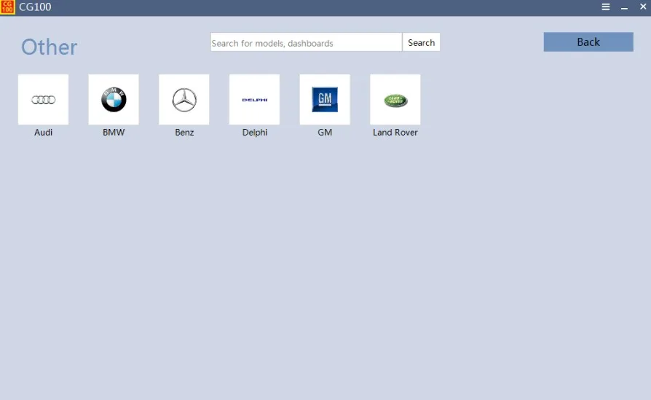The image size is (651, 400).
Task: Select the BMW logo tile
Action: [x=114, y=100]
